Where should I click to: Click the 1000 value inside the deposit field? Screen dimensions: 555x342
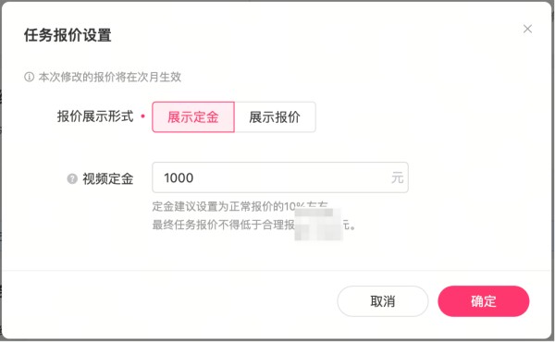click(x=179, y=177)
